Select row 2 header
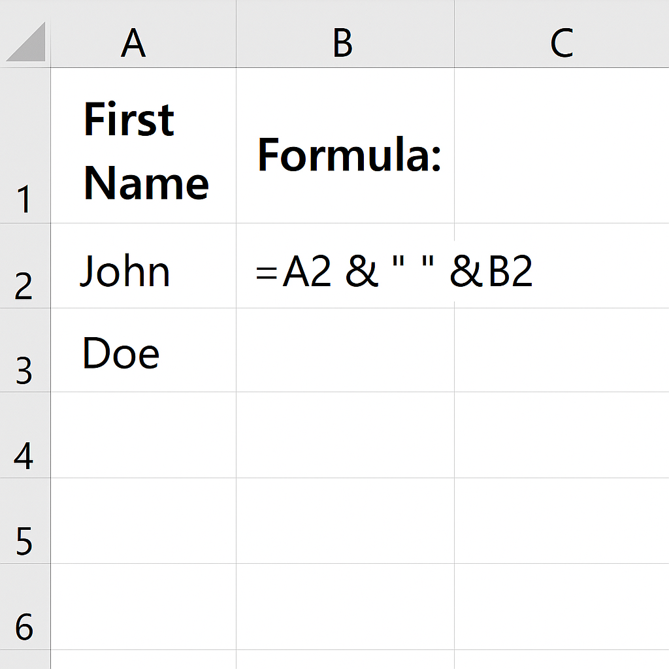Screen dimensions: 669x669 (x=25, y=265)
